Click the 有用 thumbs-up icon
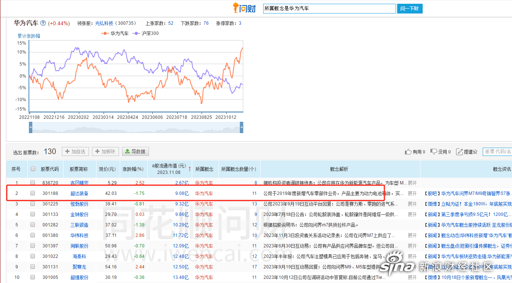The width and height of the screenshot is (512, 283). click(x=408, y=152)
